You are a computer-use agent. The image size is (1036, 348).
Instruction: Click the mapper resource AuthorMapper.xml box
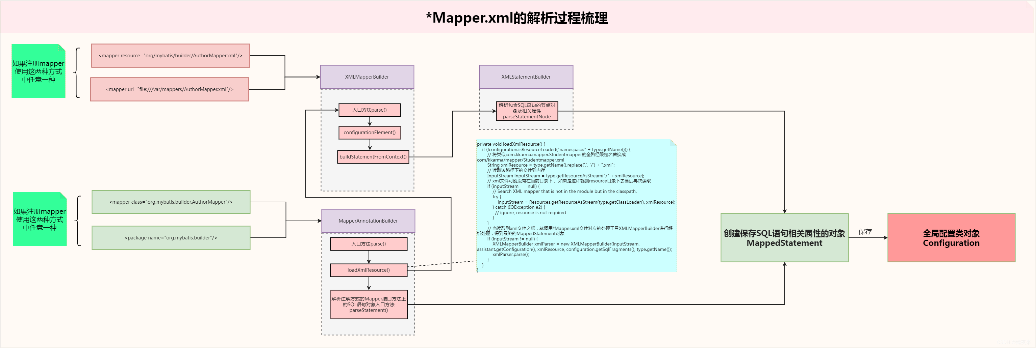tap(171, 55)
